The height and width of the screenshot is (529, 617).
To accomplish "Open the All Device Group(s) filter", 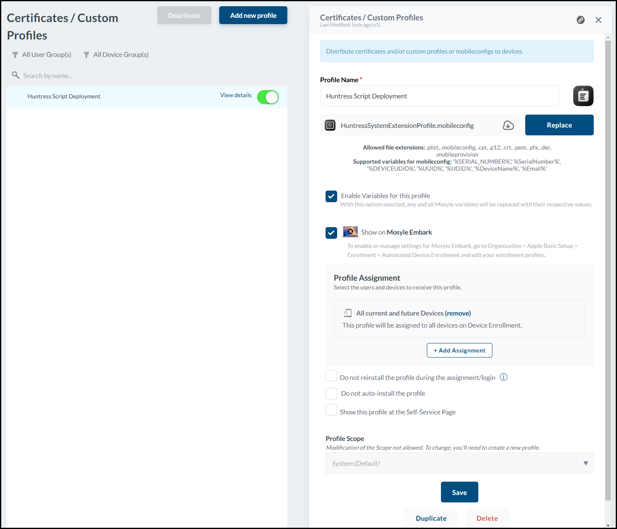I will coord(116,55).
